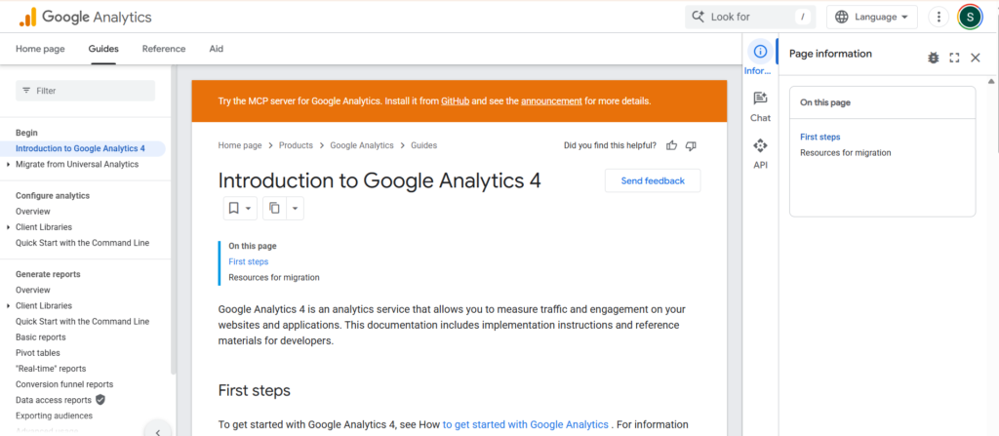
Task: Click the bug report icon
Action: tap(933, 58)
